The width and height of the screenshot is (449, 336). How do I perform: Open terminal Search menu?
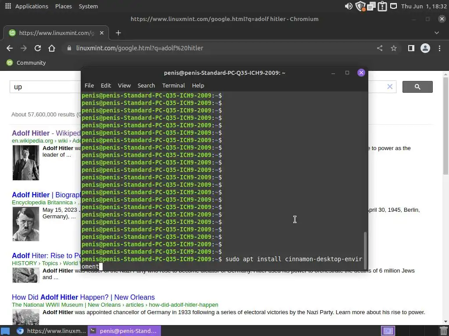tap(146, 85)
